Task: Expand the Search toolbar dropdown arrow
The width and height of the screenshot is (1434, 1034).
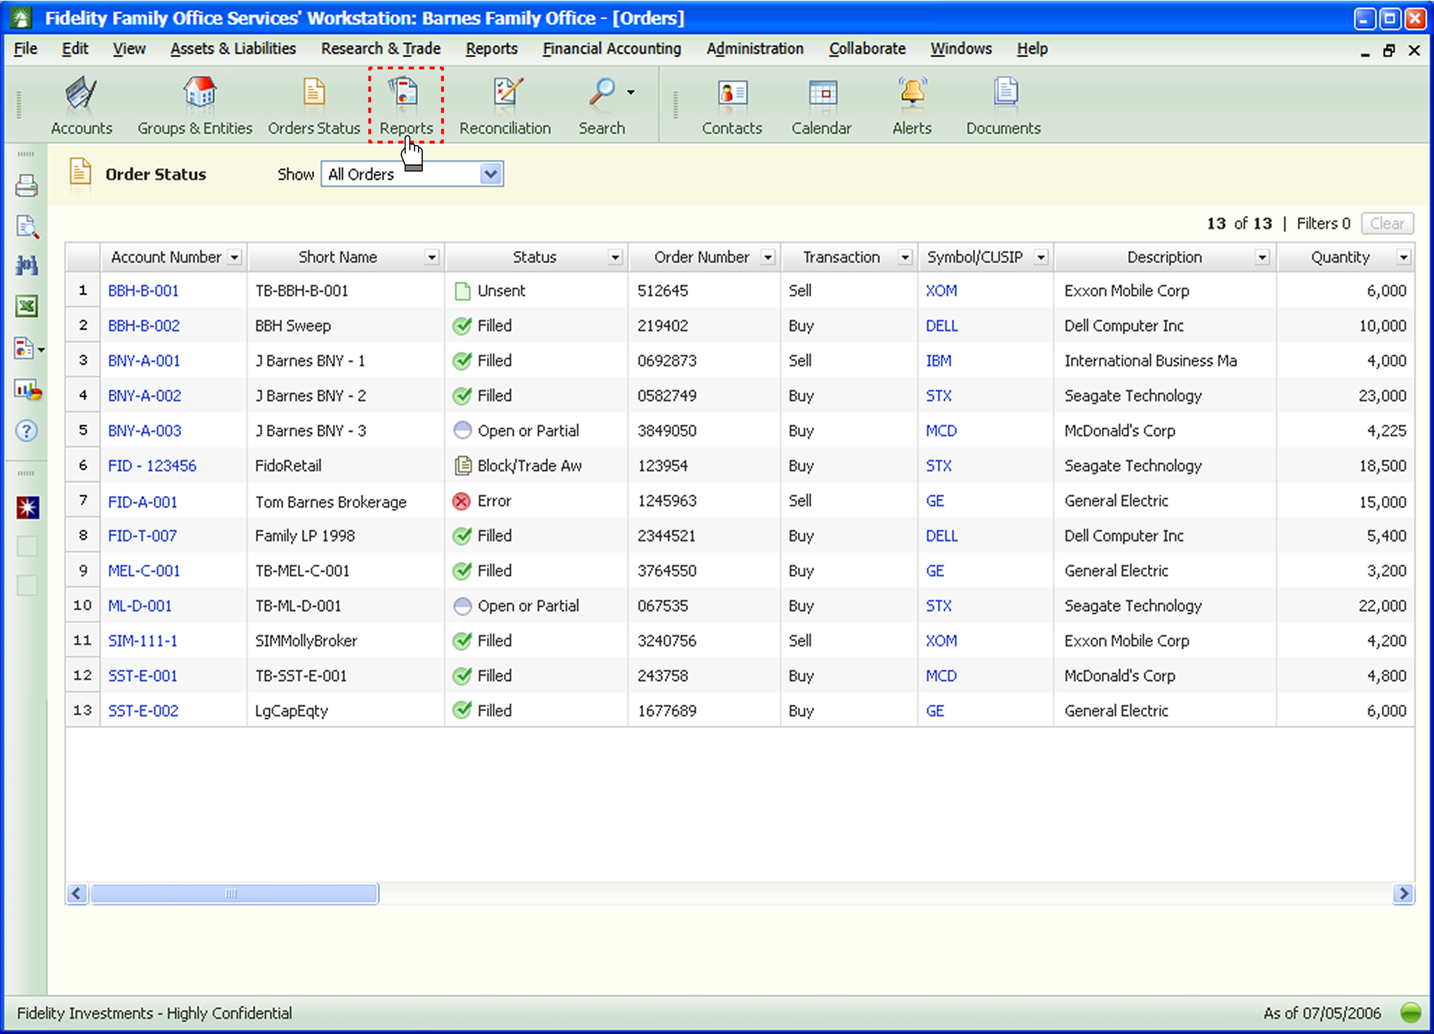Action: tap(631, 93)
